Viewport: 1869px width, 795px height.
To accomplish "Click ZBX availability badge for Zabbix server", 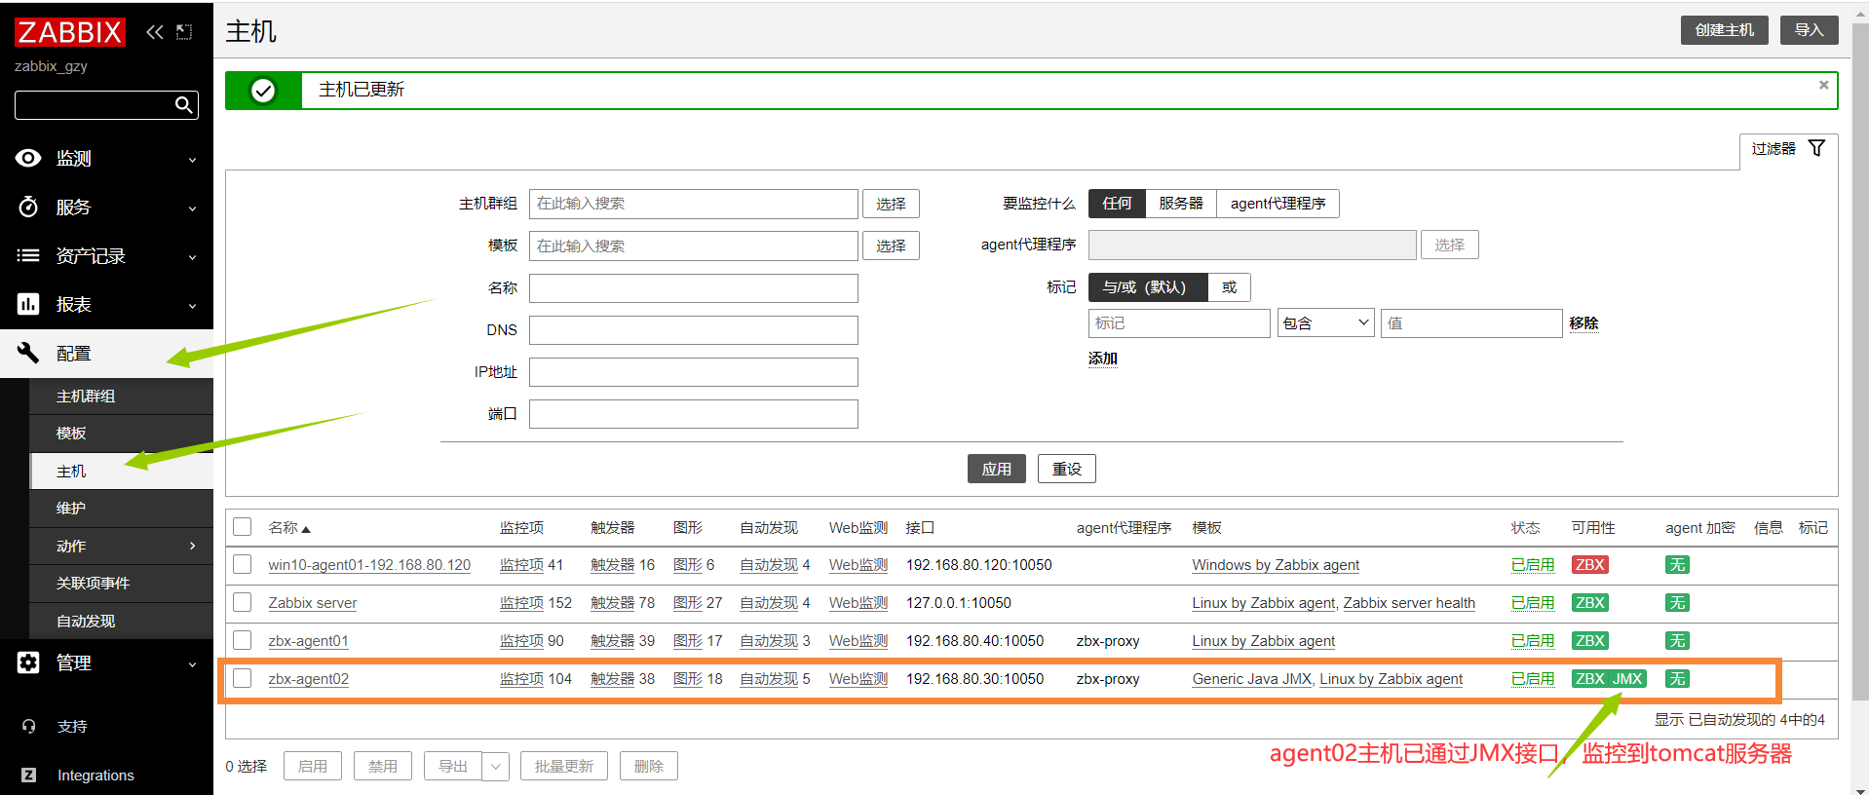I will [x=1589, y=603].
